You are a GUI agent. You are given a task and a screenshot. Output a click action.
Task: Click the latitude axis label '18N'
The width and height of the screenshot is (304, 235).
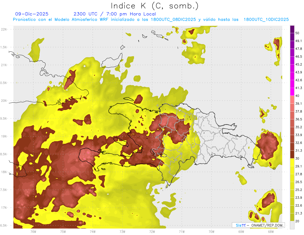pyautogui.click(x=4, y=172)
